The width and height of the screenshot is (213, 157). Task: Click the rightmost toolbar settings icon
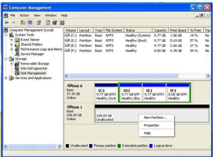pos(62,23)
